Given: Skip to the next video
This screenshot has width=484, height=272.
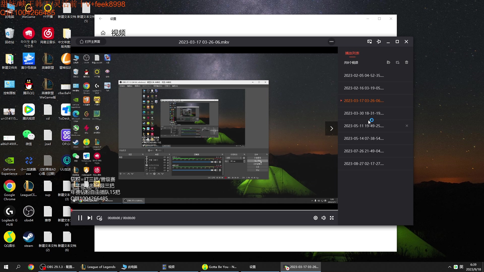Looking at the screenshot, I should click(x=90, y=218).
